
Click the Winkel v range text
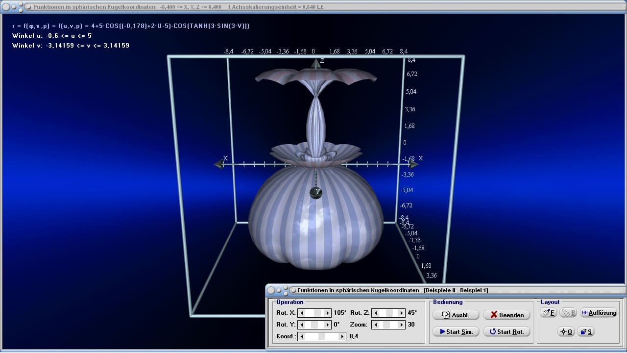click(71, 45)
